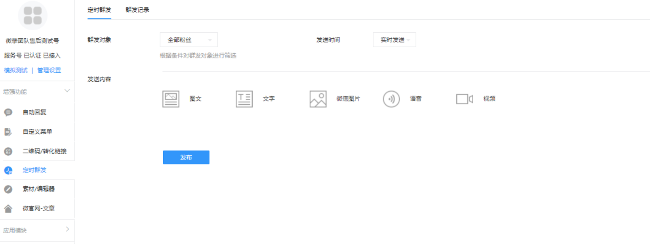Open 微官网-文章 in the sidebar
The image size is (650, 244).
coord(39,209)
